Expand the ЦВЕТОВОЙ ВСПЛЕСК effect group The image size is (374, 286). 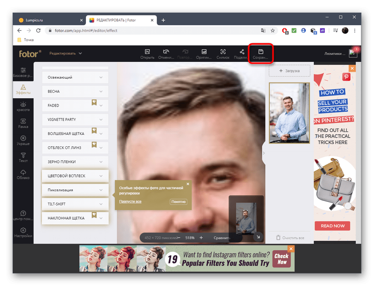(x=75, y=176)
